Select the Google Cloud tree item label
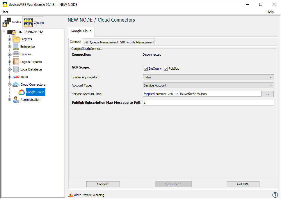281x199 pixels. pos(35,92)
